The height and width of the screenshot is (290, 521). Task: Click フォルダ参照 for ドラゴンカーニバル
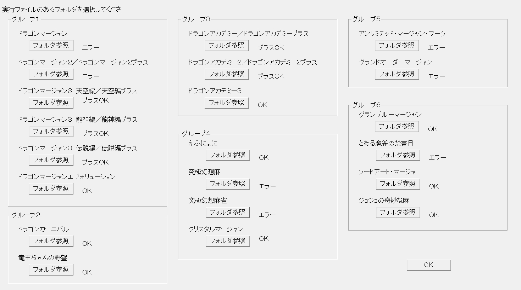pos(51,241)
